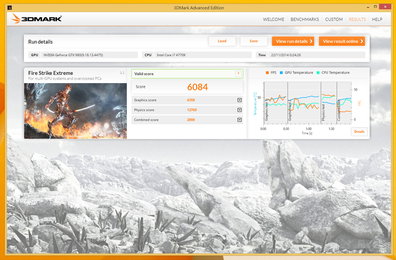Click the Fire Strike Extreme thumbnail image
The height and width of the screenshot is (260, 396).
(75, 111)
